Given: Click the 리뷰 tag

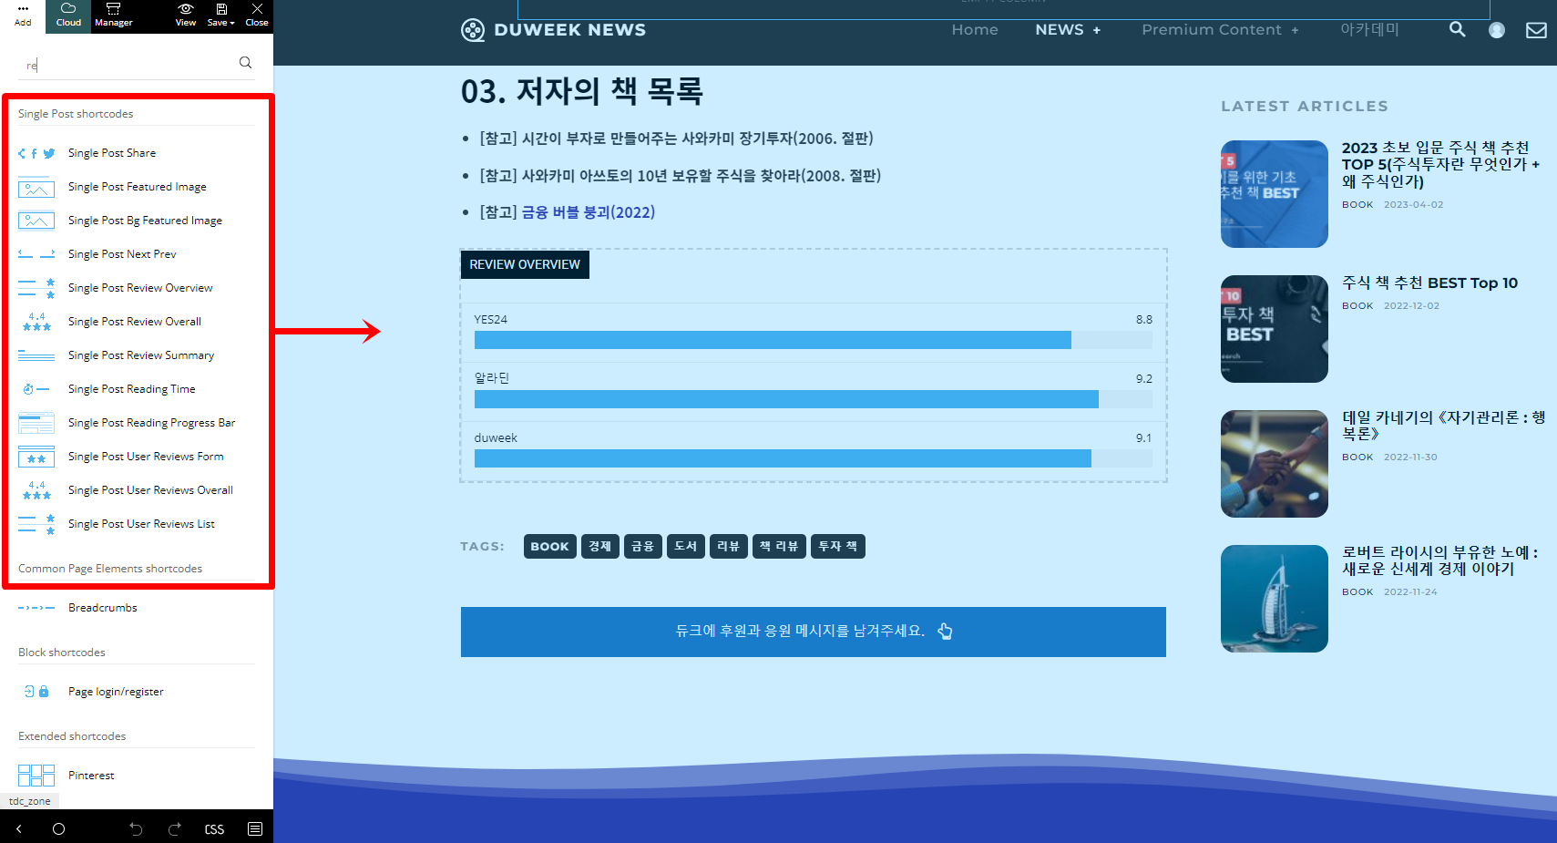Looking at the screenshot, I should pyautogui.click(x=729, y=547).
